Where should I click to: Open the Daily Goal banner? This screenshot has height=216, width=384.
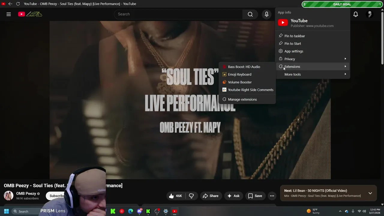coord(342,4)
